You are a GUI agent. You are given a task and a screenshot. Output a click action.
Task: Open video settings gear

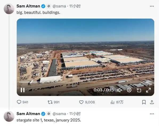pos(129,90)
